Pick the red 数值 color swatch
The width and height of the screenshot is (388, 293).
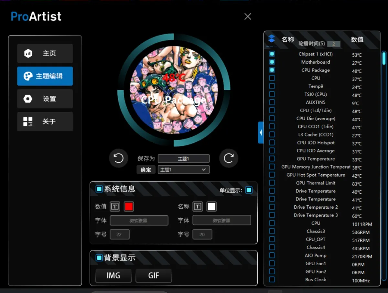129,207
